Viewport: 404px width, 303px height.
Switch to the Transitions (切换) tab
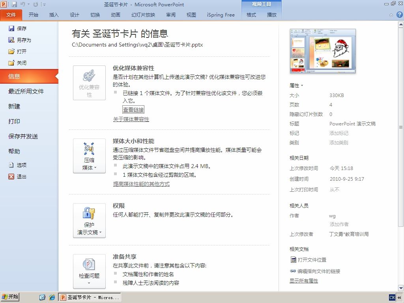(x=95, y=15)
